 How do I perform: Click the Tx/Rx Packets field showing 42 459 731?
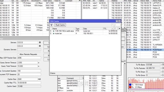tap(153, 68)
